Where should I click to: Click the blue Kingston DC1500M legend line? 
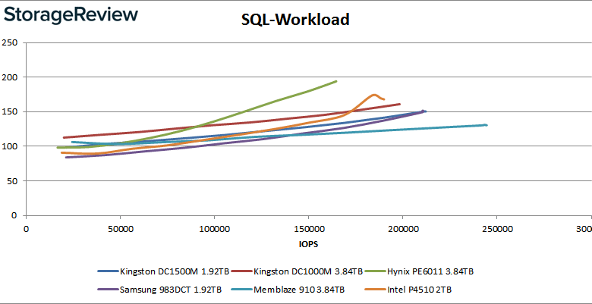click(x=108, y=271)
